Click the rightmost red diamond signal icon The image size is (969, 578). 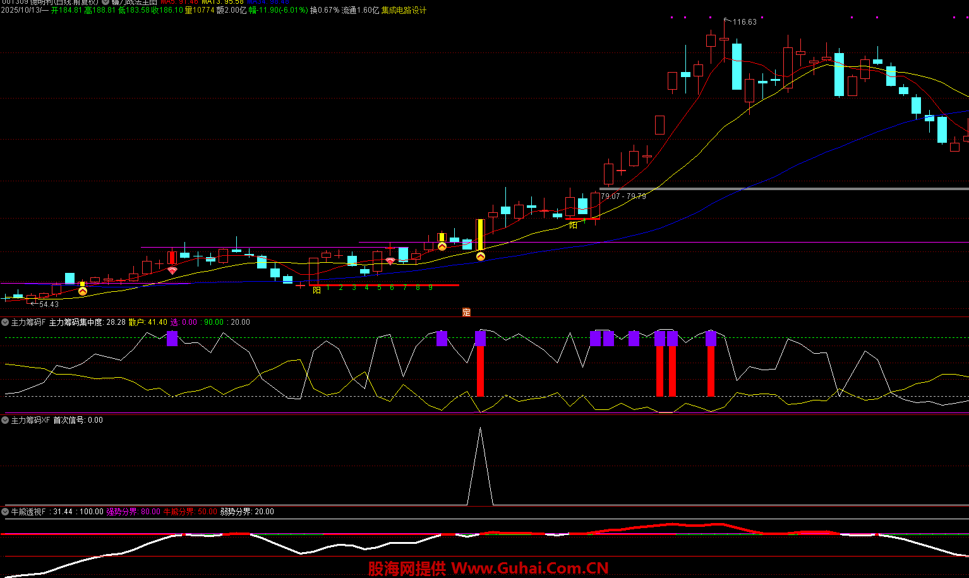(390, 261)
